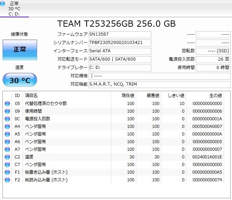This screenshot has width=232, height=200.
Task: Click the firmware field SN13587
Action: [120, 35]
